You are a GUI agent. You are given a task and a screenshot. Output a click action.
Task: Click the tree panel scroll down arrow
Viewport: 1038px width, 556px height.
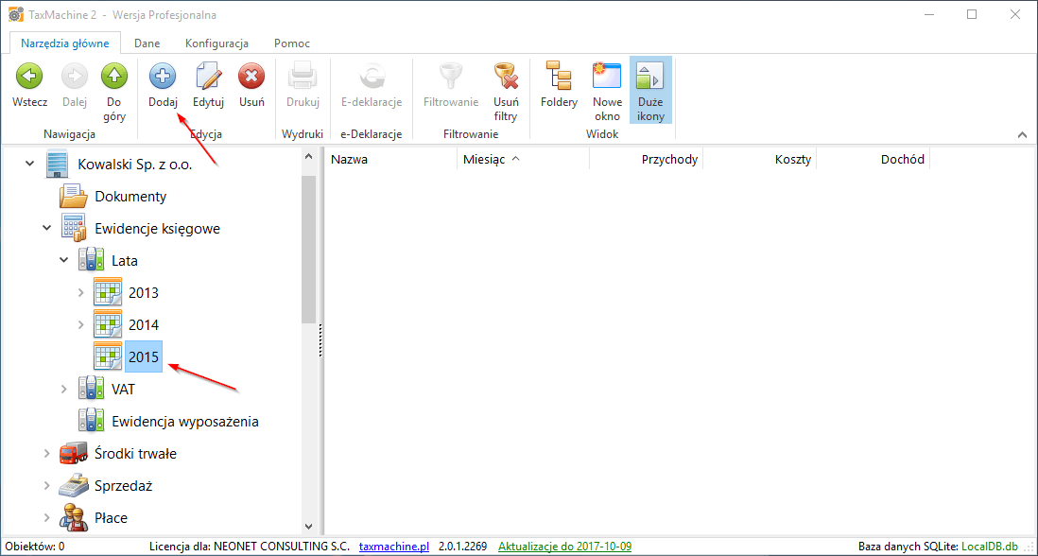tap(308, 527)
